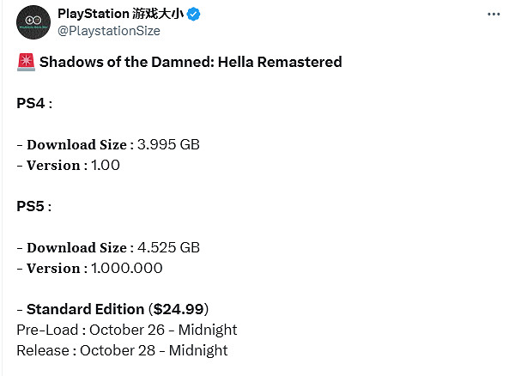The image size is (515, 376).
Task: Click the Version 1.00 line
Action: tap(68, 165)
